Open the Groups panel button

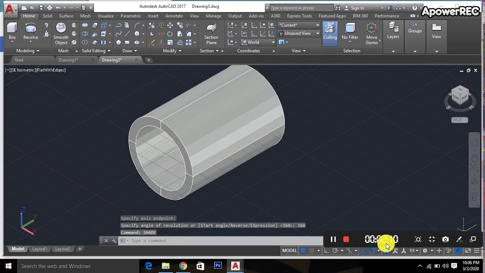click(x=415, y=28)
